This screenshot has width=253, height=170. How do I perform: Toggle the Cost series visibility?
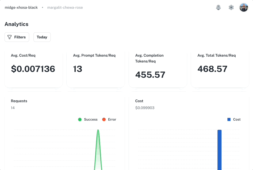click(x=233, y=119)
